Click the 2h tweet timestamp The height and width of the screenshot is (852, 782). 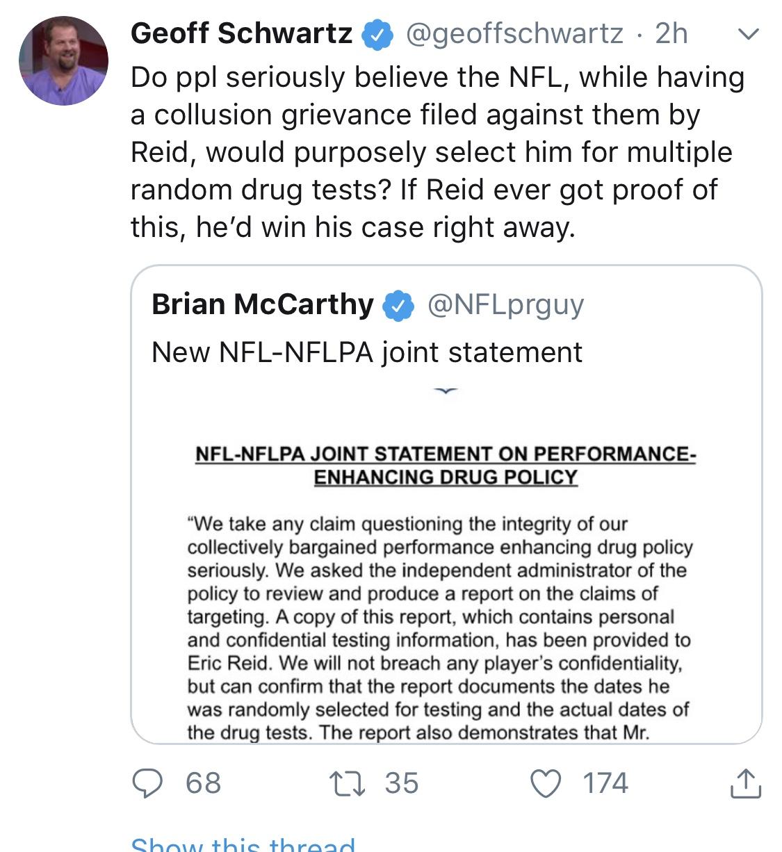coord(671,33)
